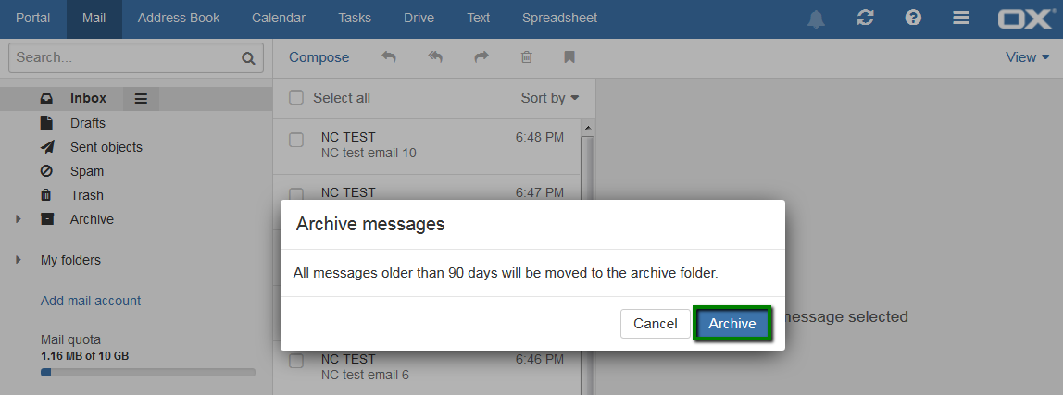This screenshot has height=395, width=1063.
Task: Open the Sort by dropdown
Action: pyautogui.click(x=550, y=98)
